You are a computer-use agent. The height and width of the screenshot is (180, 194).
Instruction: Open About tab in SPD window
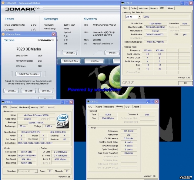click(170, 8)
